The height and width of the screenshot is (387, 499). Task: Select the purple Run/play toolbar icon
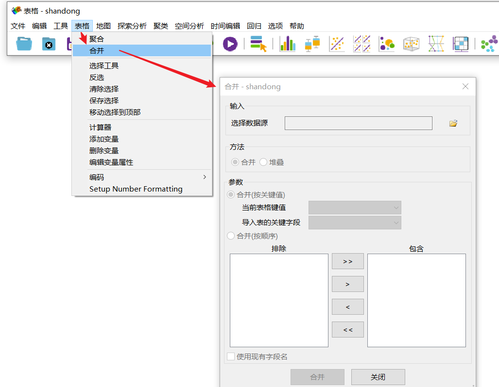coord(230,44)
